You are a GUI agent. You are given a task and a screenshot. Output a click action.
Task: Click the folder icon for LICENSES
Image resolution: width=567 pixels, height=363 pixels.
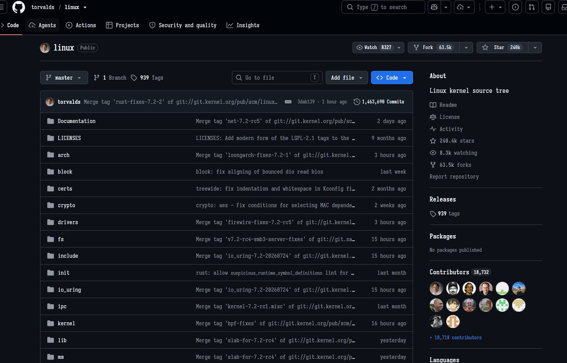[51, 138]
